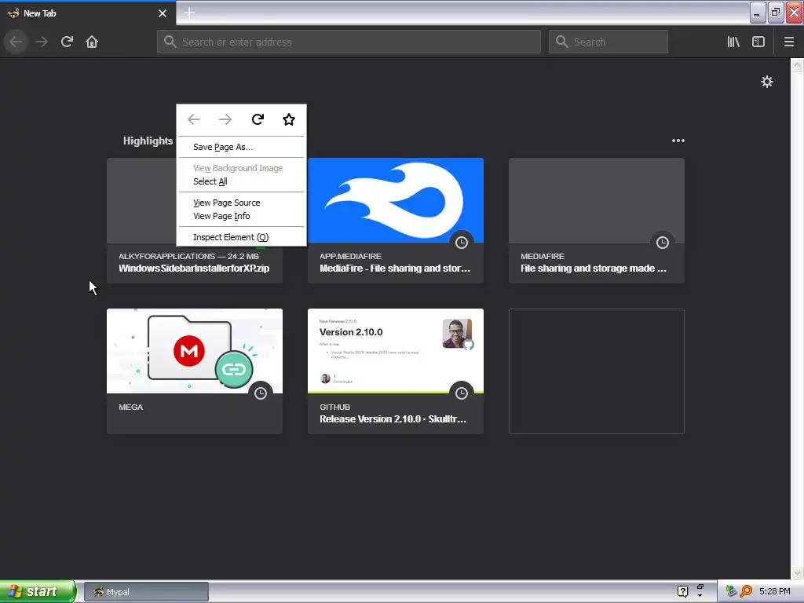
Task: Open Highlights section three-dots menu
Action: point(678,141)
